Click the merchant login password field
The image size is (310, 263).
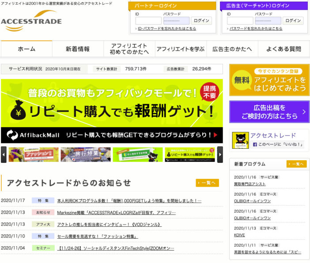click(x=268, y=21)
